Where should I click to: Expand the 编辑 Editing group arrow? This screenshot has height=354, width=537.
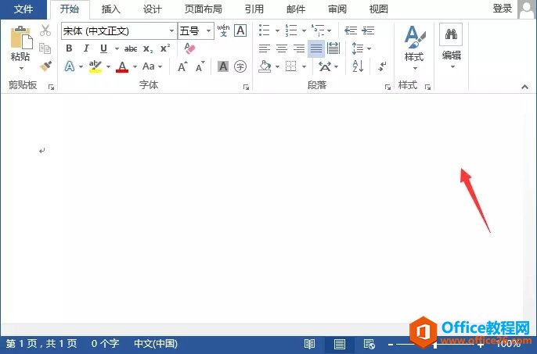pos(452,66)
